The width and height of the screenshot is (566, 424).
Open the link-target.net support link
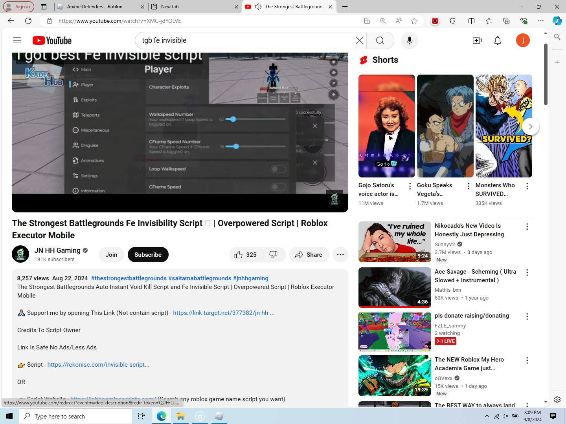pos(224,313)
